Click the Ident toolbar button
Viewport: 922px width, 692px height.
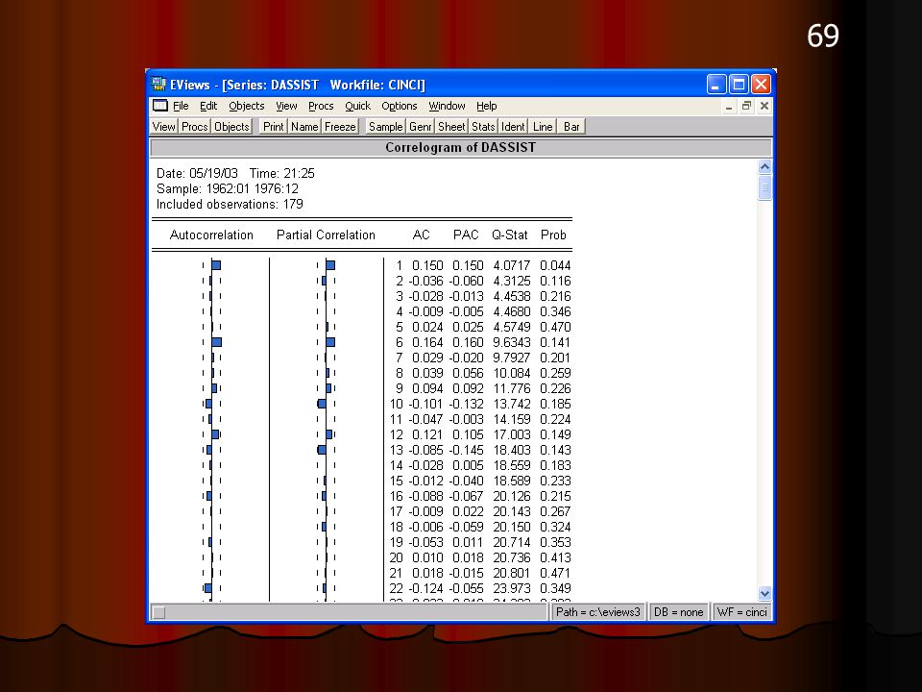click(x=513, y=127)
